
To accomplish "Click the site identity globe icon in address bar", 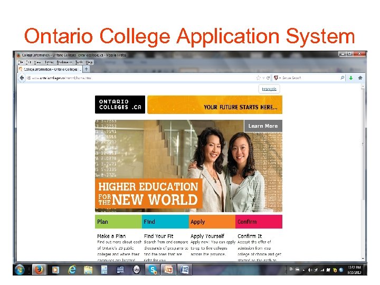I will (x=29, y=78).
